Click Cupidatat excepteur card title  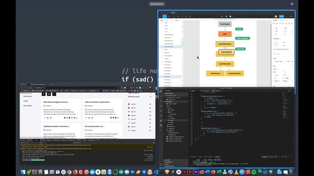click(56, 126)
